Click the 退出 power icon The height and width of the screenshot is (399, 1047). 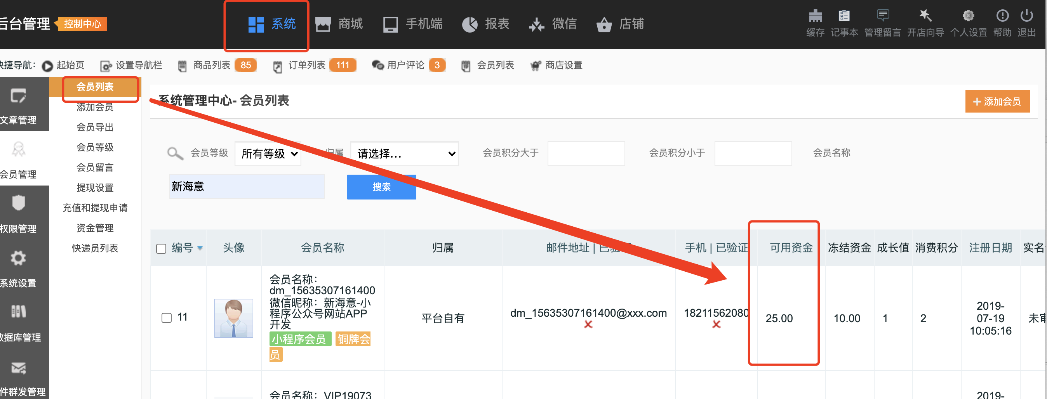coord(1026,16)
